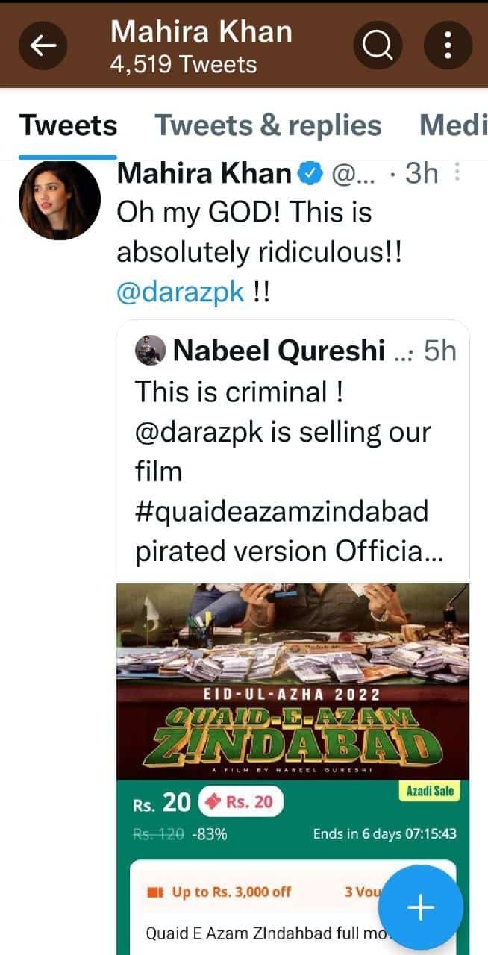Open the three-dot overflow menu in header
Image resolution: width=488 pixels, height=955 pixels.
[448, 46]
